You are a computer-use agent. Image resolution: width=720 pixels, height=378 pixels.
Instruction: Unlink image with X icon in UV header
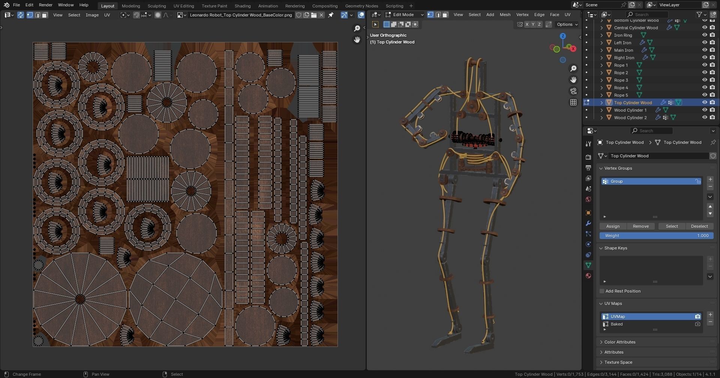321,15
